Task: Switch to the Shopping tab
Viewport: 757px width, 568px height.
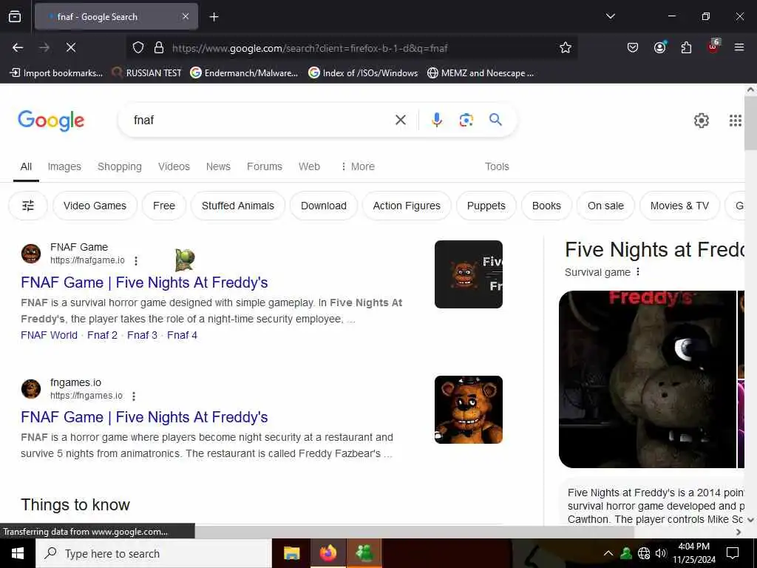Action: (120, 166)
